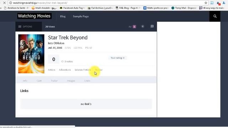Click the rating score 0 box

tap(54, 59)
